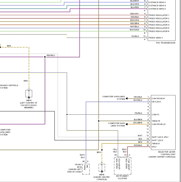The width and height of the screenshot is (181, 182).
Task: Click splice dot on BLK/BRN wire
Action: (99, 121)
